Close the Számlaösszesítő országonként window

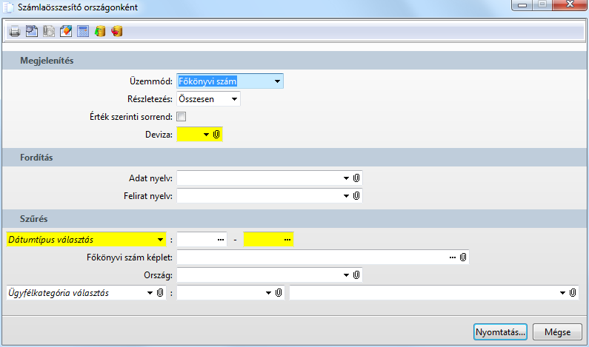[570, 4]
